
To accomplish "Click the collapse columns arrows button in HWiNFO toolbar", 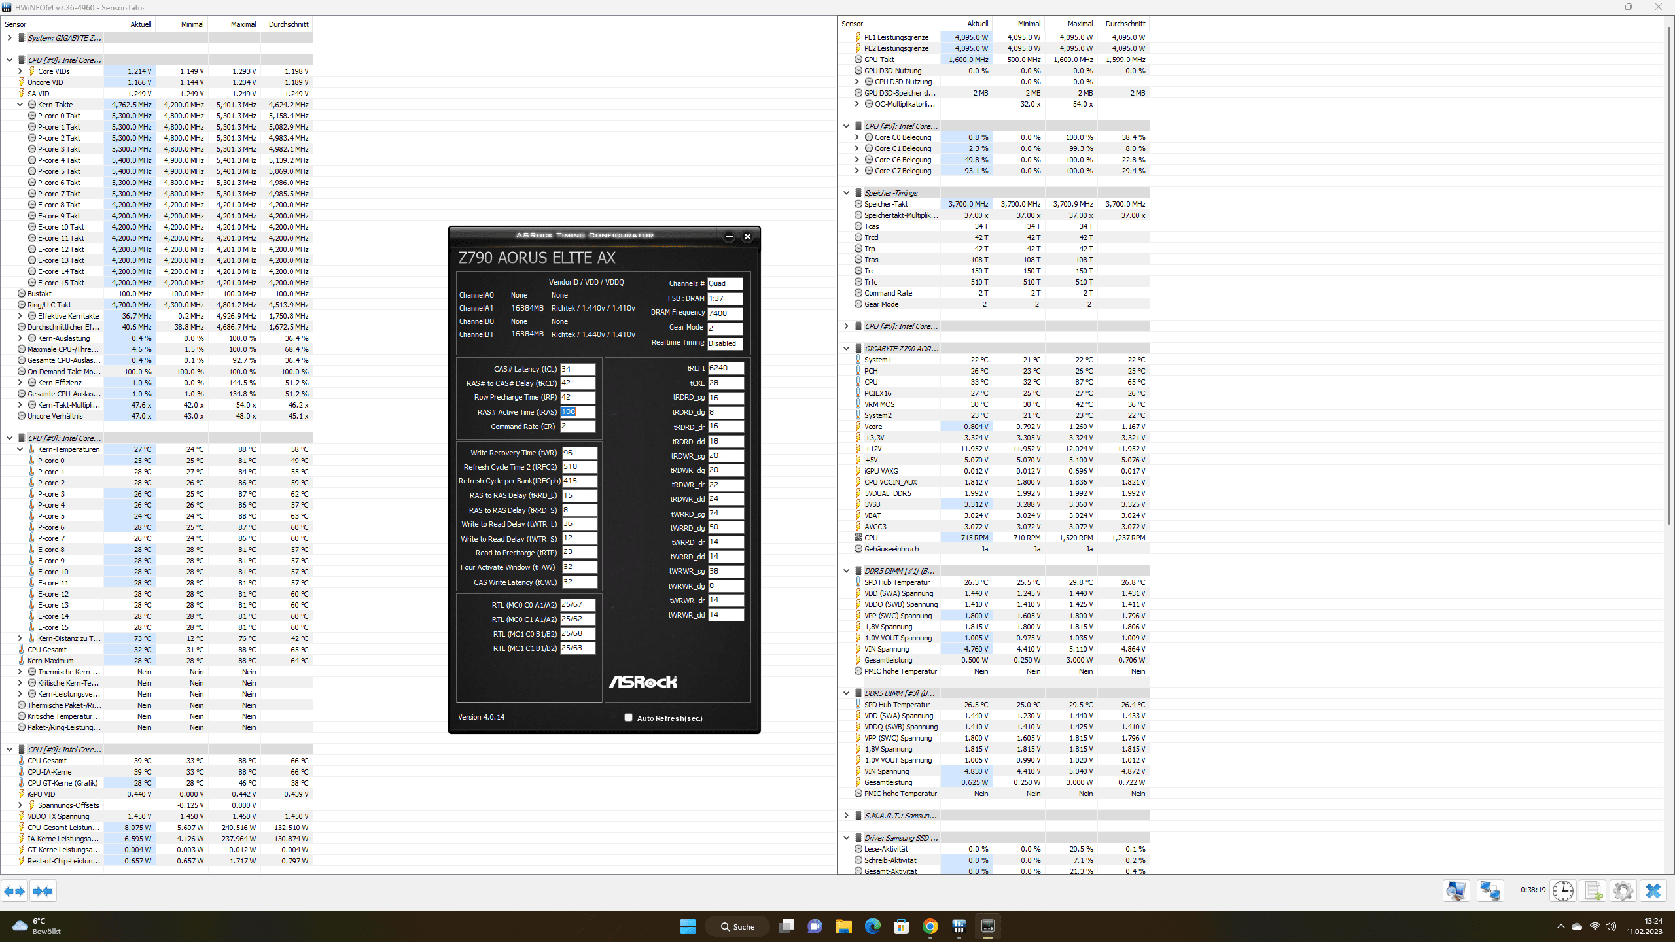I will (x=43, y=891).
